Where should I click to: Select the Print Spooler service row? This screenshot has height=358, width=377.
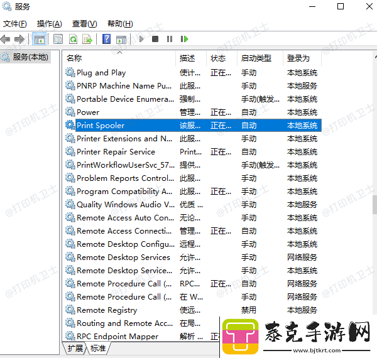101,126
